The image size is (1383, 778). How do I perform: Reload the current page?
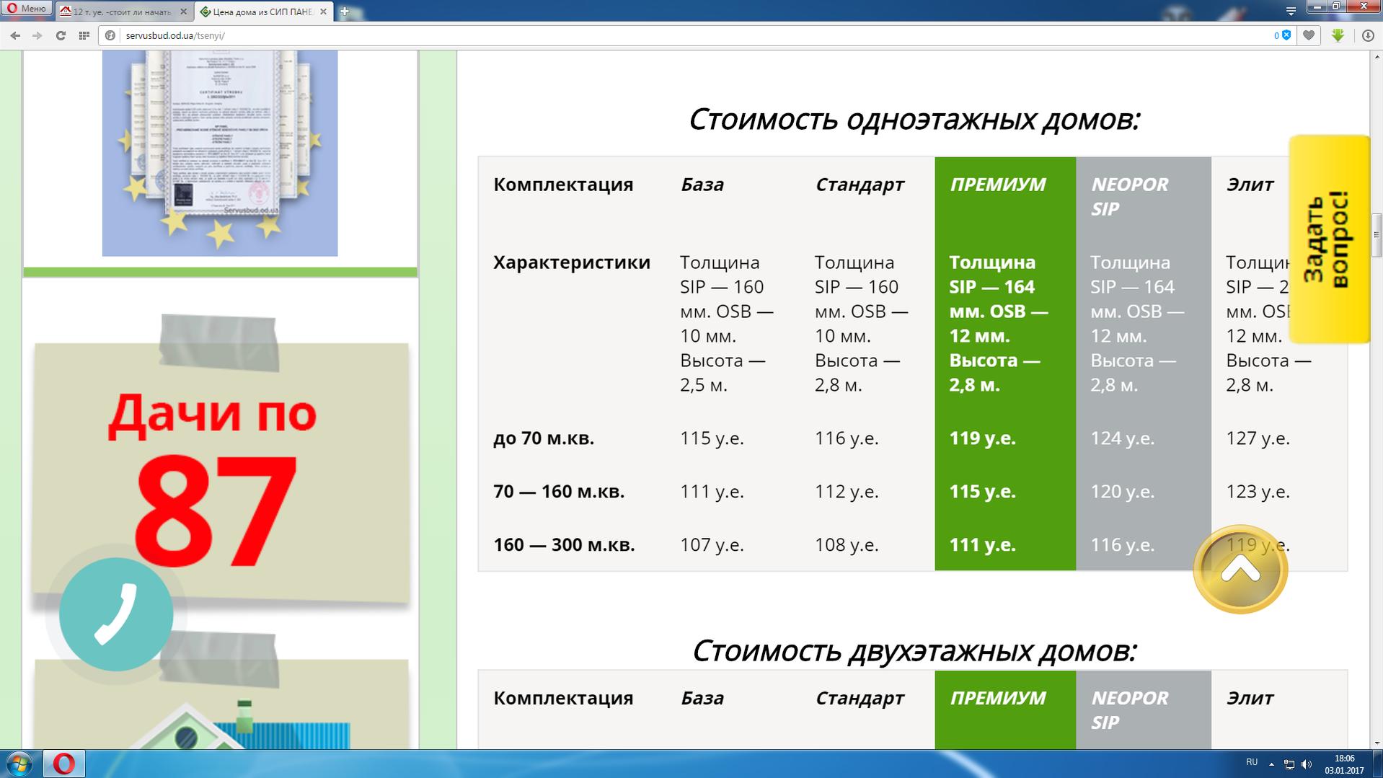click(61, 35)
